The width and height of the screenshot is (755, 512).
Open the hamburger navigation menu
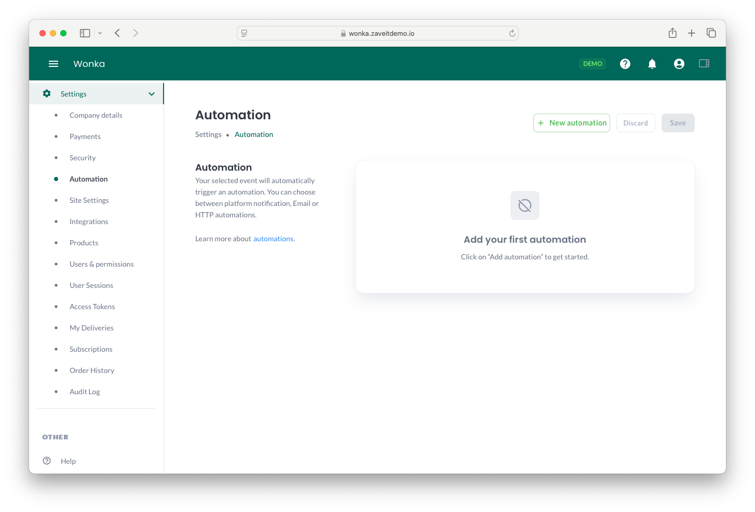click(53, 64)
